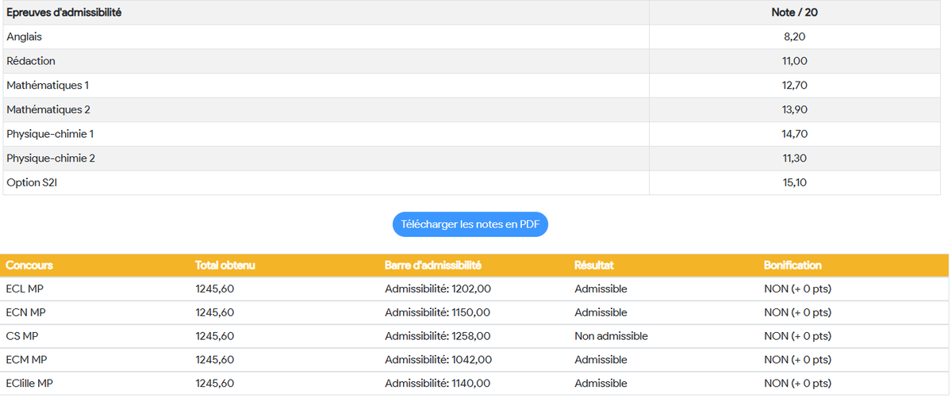This screenshot has width=952, height=405.
Task: Click the Physique-chimie 1 row label
Action: (x=50, y=134)
